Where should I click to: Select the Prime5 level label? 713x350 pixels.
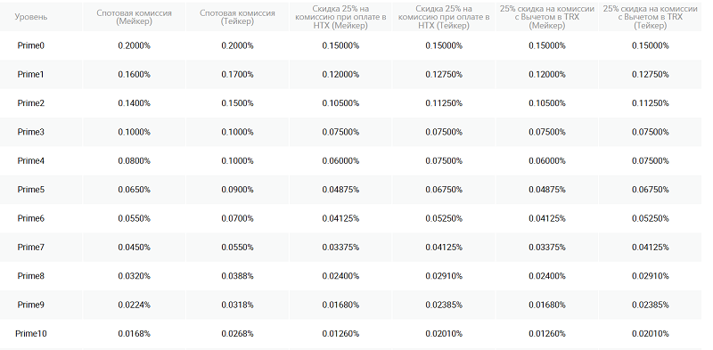(x=31, y=190)
